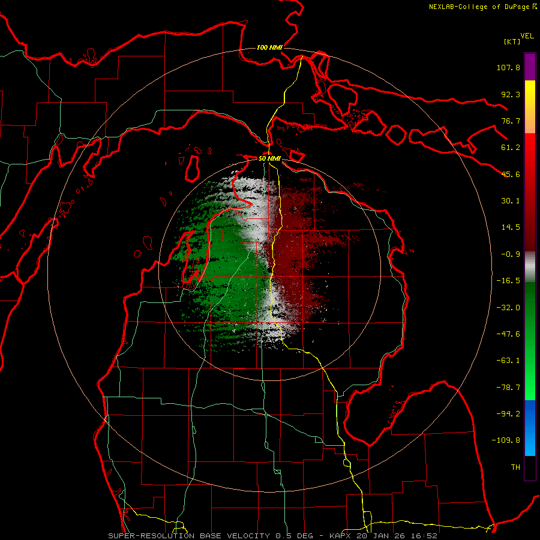Click the -0.9 legend value
540x540 pixels.
pyautogui.click(x=511, y=254)
